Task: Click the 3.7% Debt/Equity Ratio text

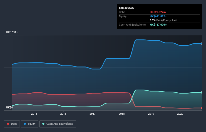Action: tap(164, 20)
